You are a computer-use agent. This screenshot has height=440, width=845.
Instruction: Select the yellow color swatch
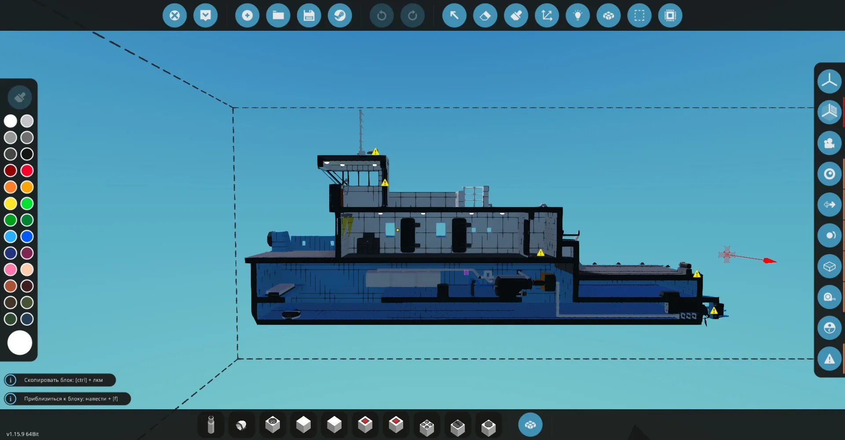coord(11,204)
